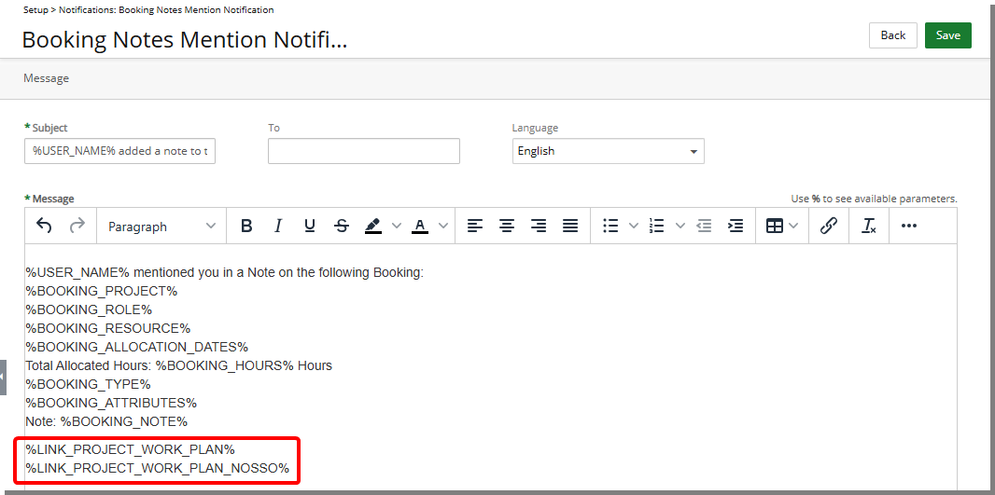This screenshot has height=495, width=995.
Task: Click the page title Booking Notes Mention Notifi...
Action: 185,39
